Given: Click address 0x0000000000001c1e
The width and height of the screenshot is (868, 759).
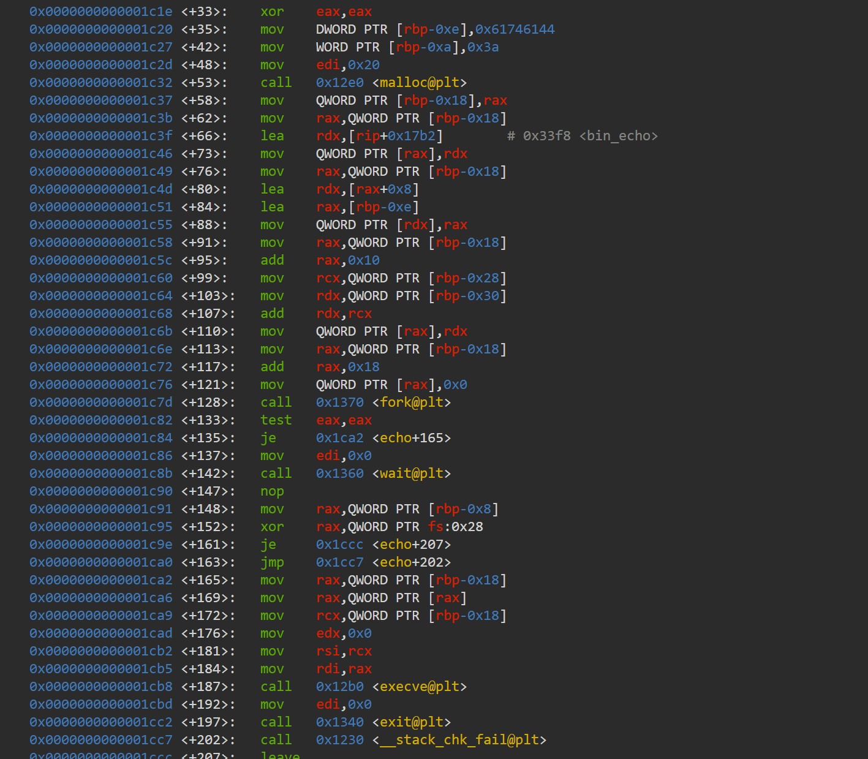Looking at the screenshot, I should pos(101,12).
